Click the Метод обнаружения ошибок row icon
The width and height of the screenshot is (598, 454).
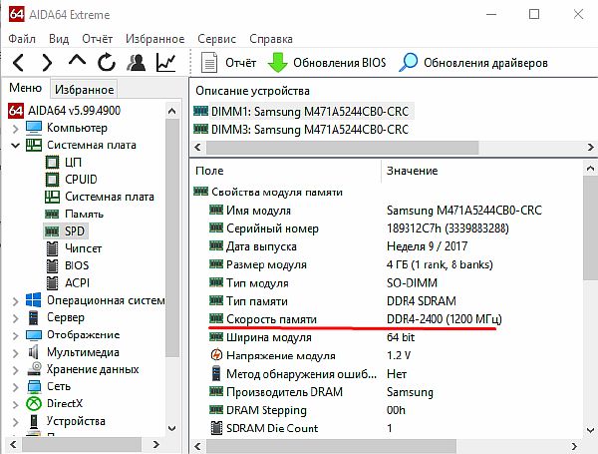216,373
